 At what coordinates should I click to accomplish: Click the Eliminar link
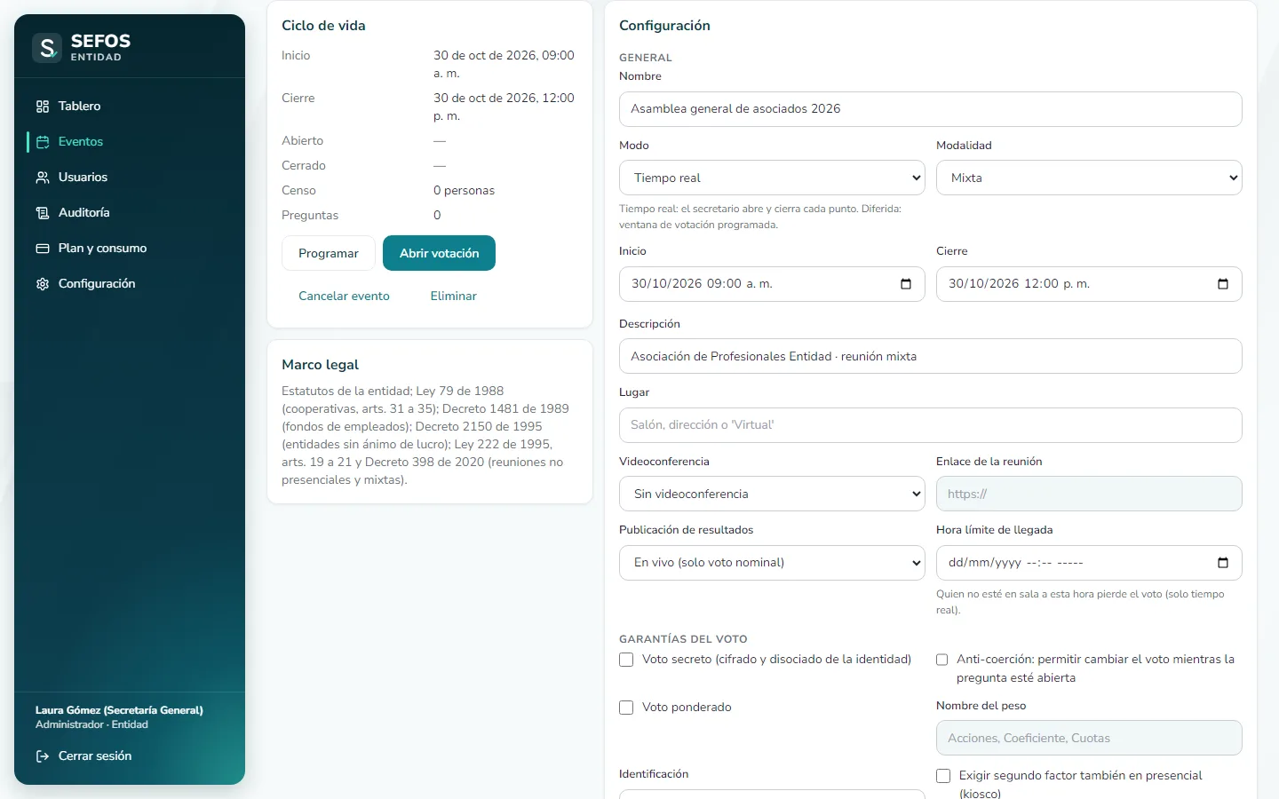click(x=454, y=296)
